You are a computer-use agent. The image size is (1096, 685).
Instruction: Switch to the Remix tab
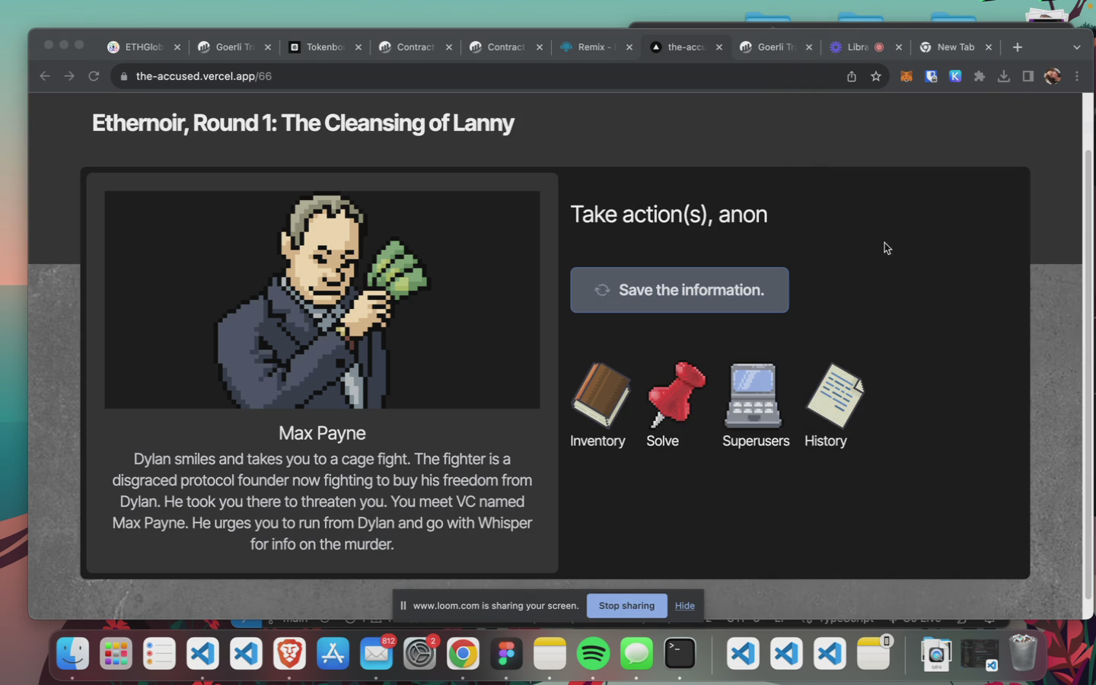[597, 47]
